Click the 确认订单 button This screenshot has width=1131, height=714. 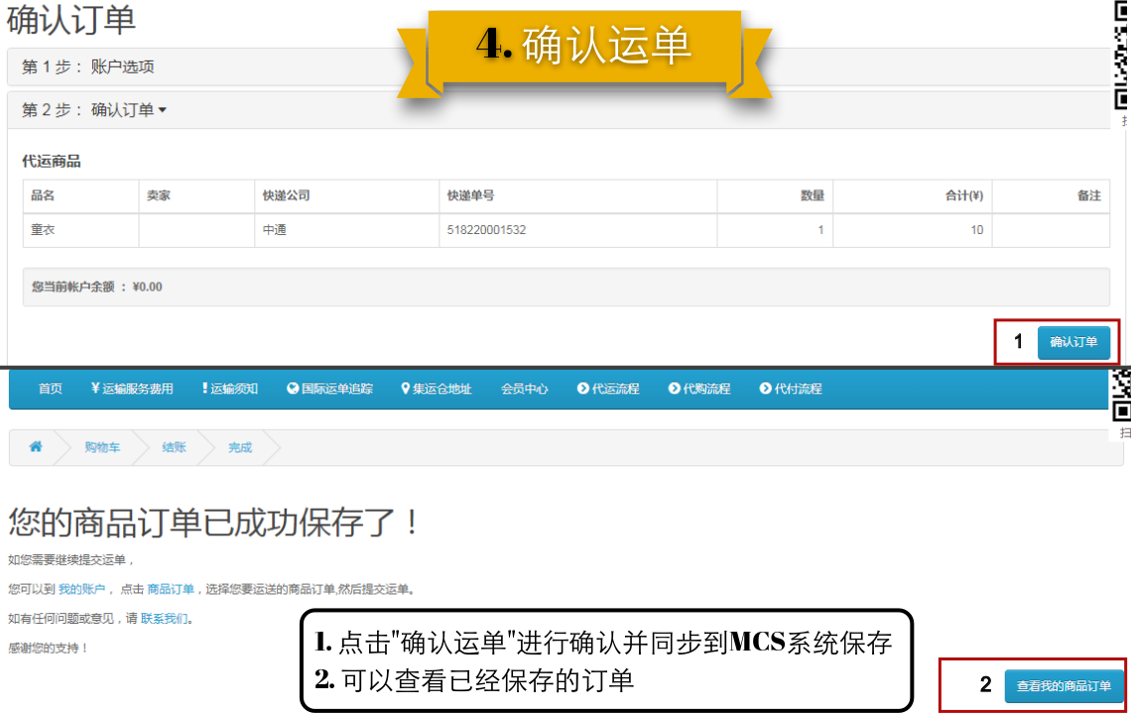1073,342
